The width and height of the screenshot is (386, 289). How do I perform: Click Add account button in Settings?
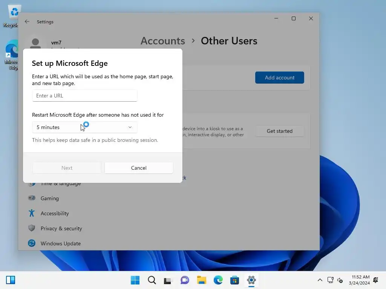click(x=280, y=78)
